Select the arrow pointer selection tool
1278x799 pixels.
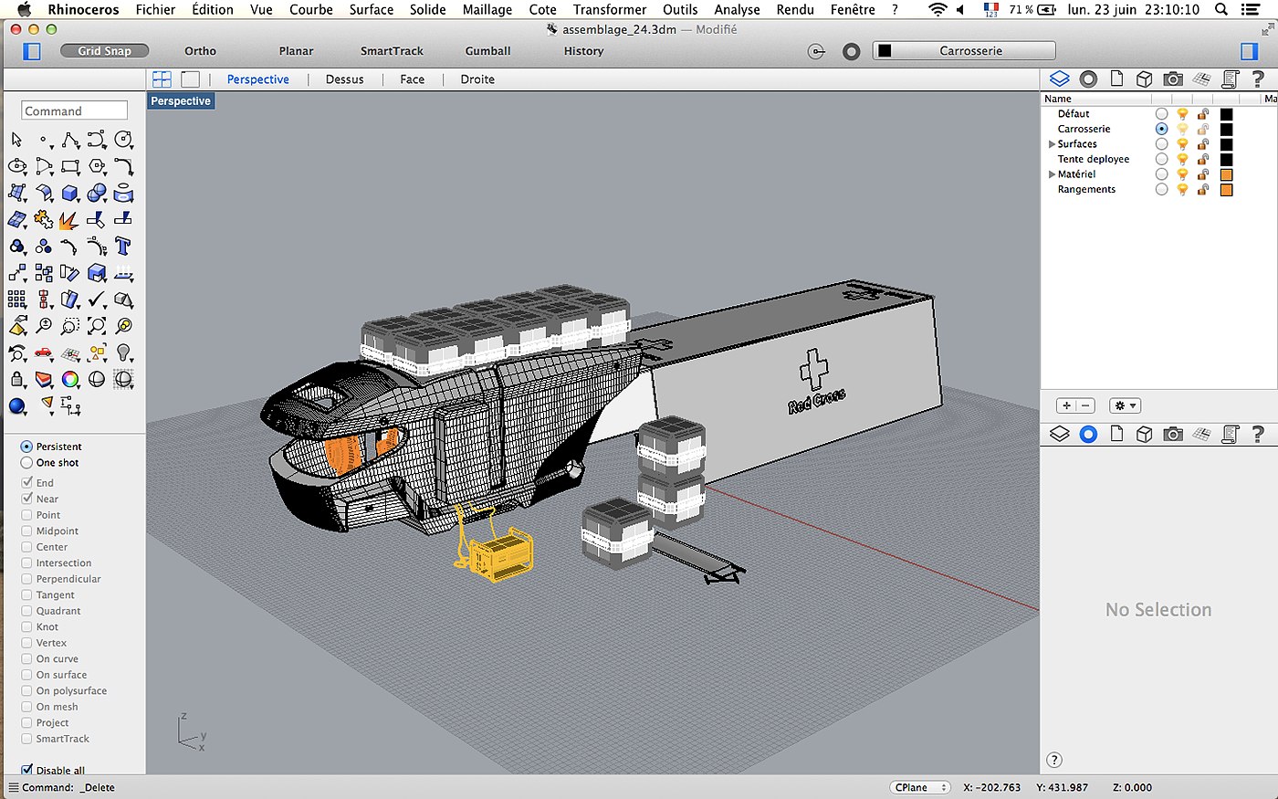16,140
